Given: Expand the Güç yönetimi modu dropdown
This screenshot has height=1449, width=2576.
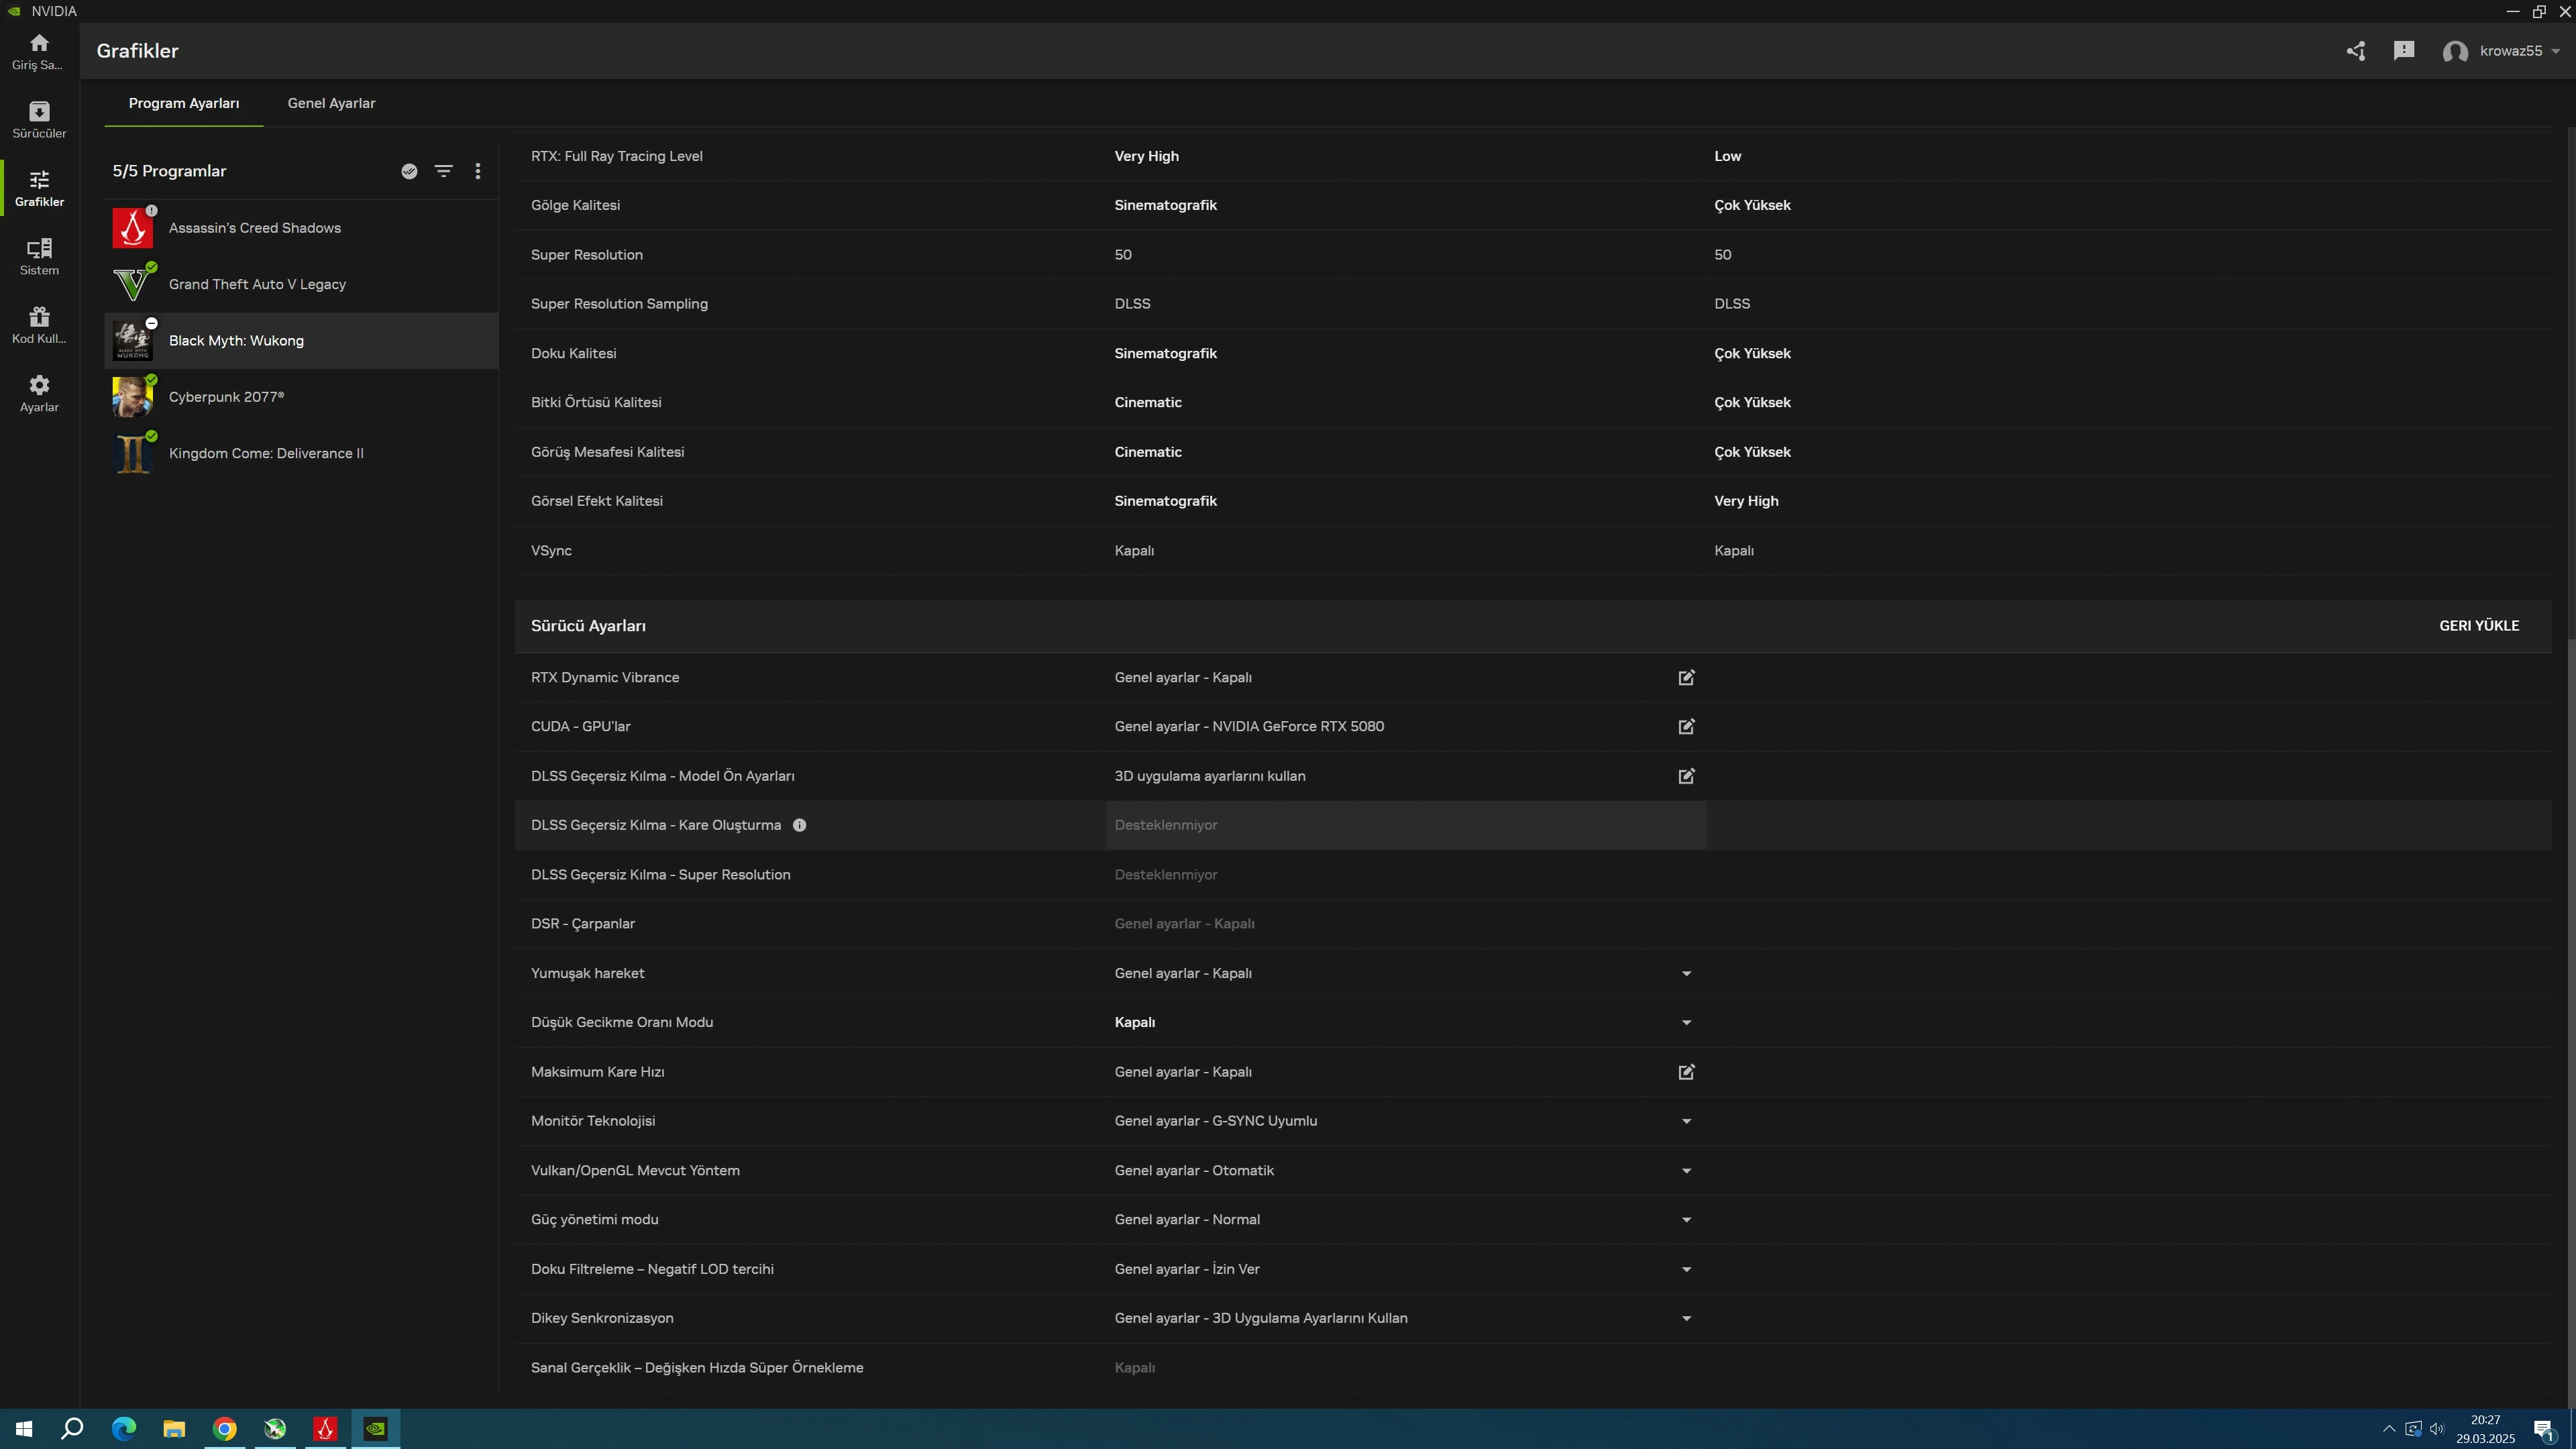Looking at the screenshot, I should [1686, 1220].
